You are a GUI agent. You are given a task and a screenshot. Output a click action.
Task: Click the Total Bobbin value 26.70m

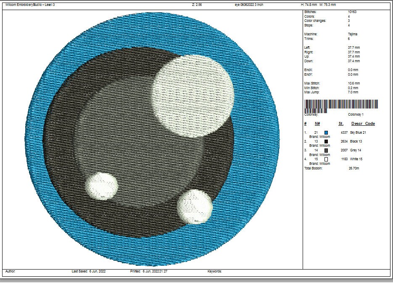click(353, 168)
